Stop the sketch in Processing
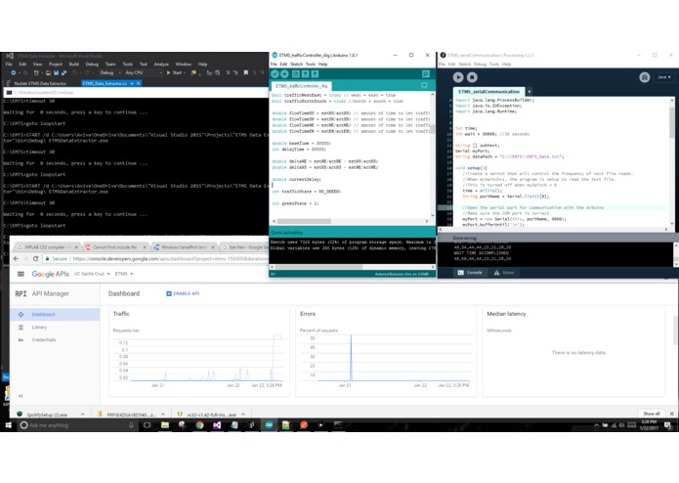This screenshot has width=679, height=483. tap(472, 77)
